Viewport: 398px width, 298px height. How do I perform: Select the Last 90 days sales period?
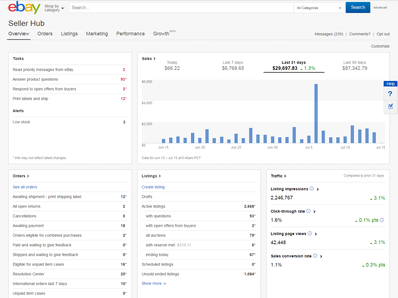tap(355, 66)
